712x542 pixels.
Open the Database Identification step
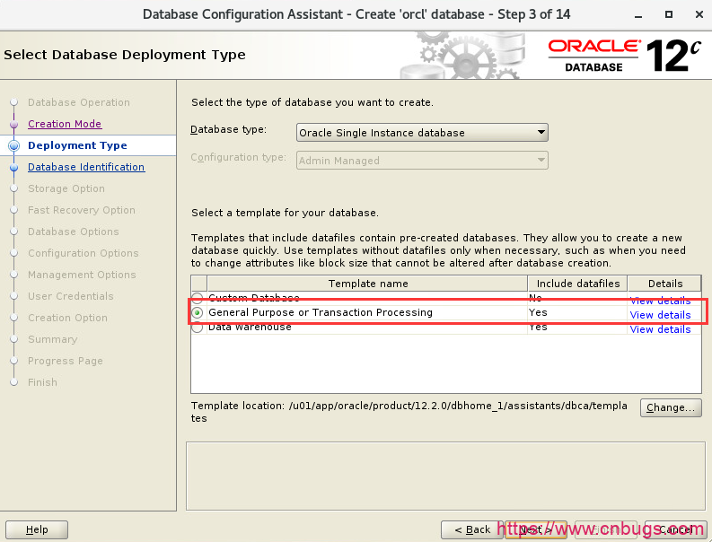(86, 167)
